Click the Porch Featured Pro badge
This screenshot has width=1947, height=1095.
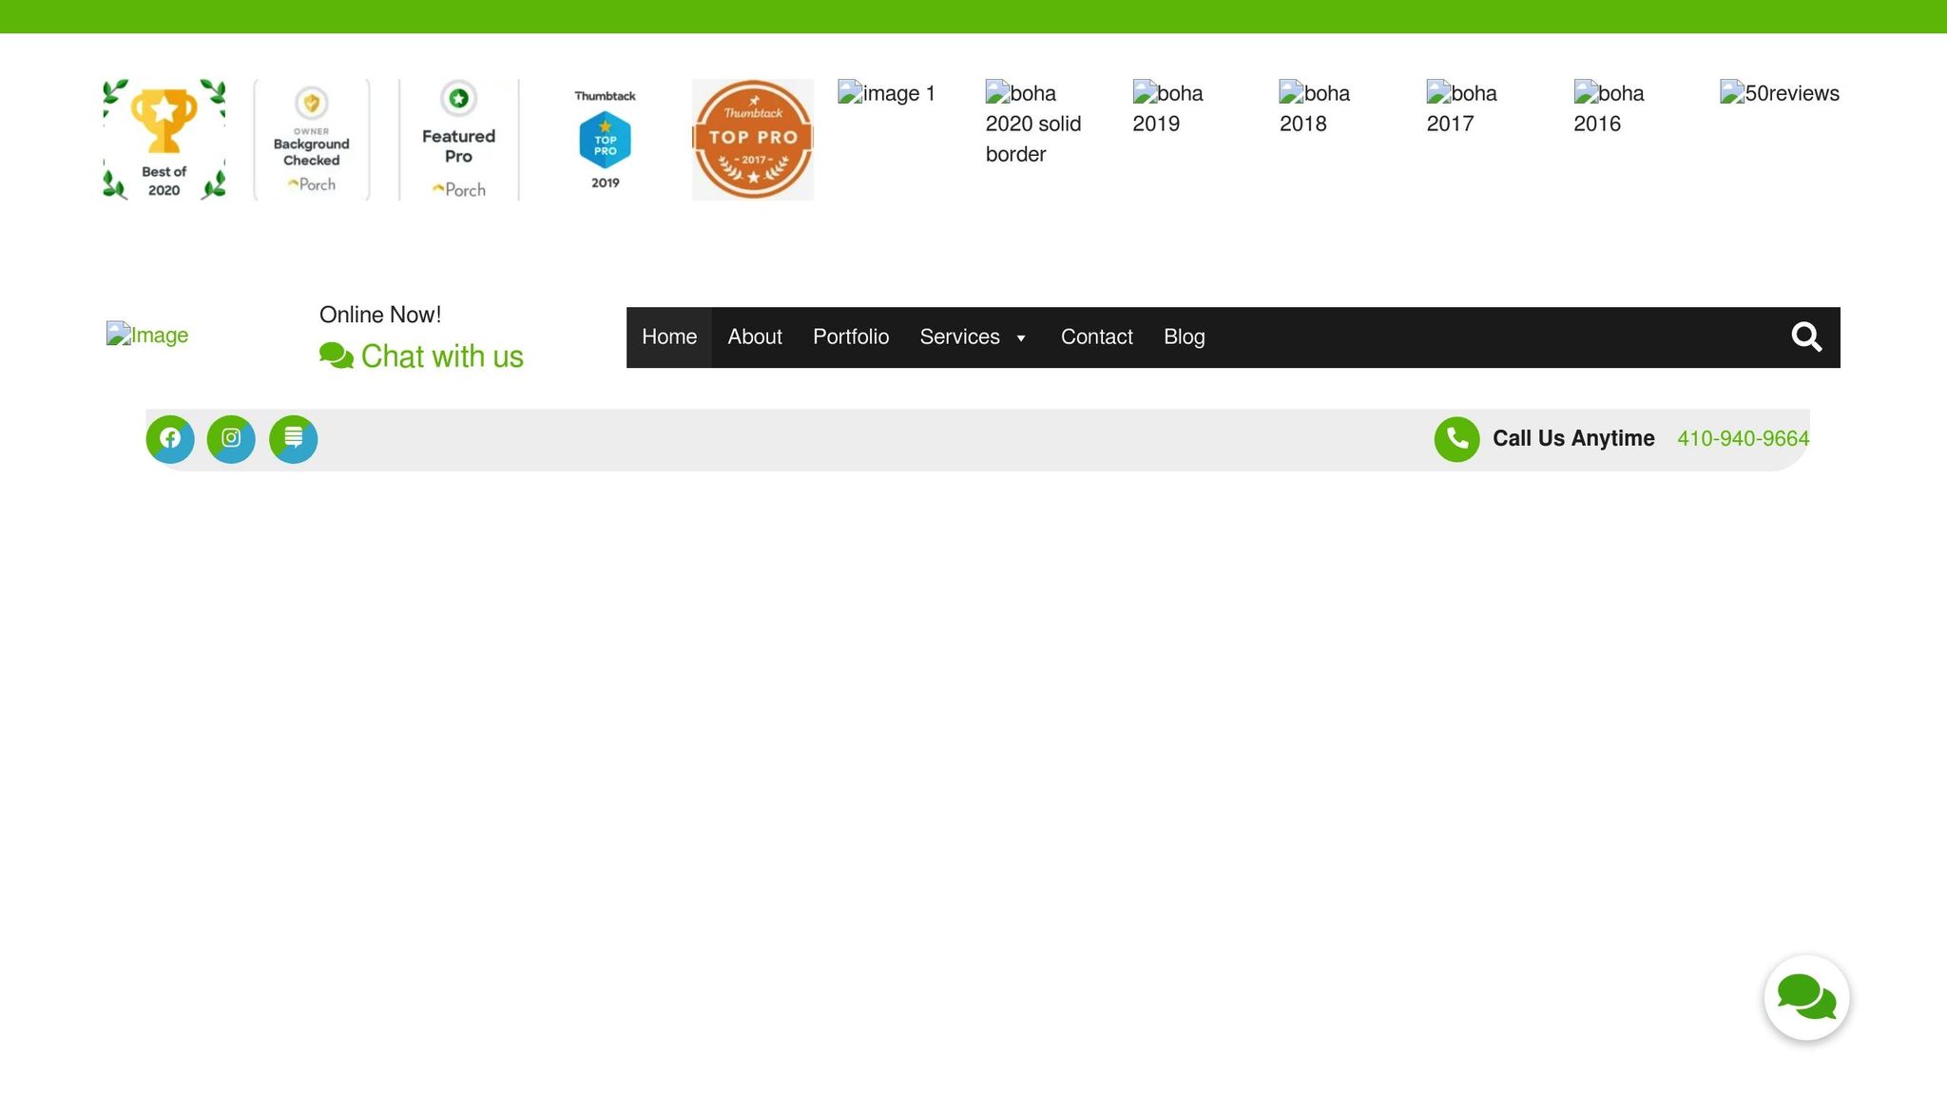[x=458, y=140]
